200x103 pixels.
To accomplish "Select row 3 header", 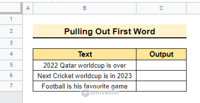I will tap(11, 43).
